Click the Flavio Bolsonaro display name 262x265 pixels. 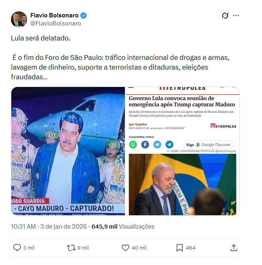tap(55, 15)
